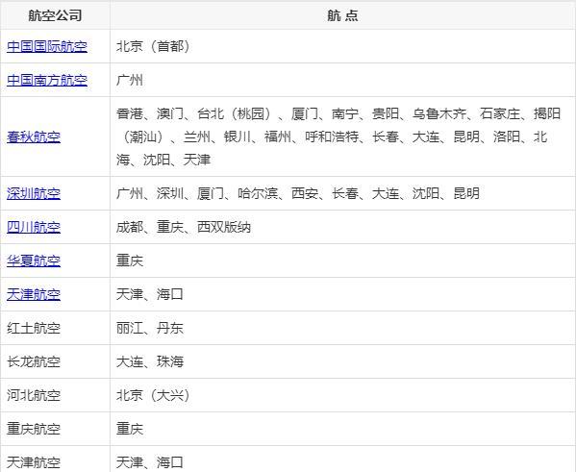Click the 航空公司 column header

click(55, 15)
